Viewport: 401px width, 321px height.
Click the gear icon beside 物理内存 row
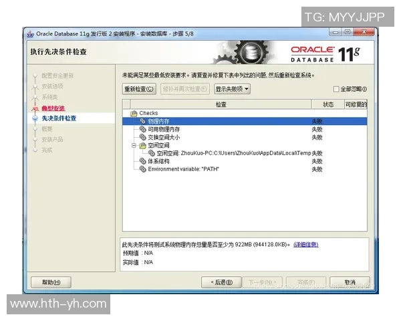pyautogui.click(x=142, y=121)
